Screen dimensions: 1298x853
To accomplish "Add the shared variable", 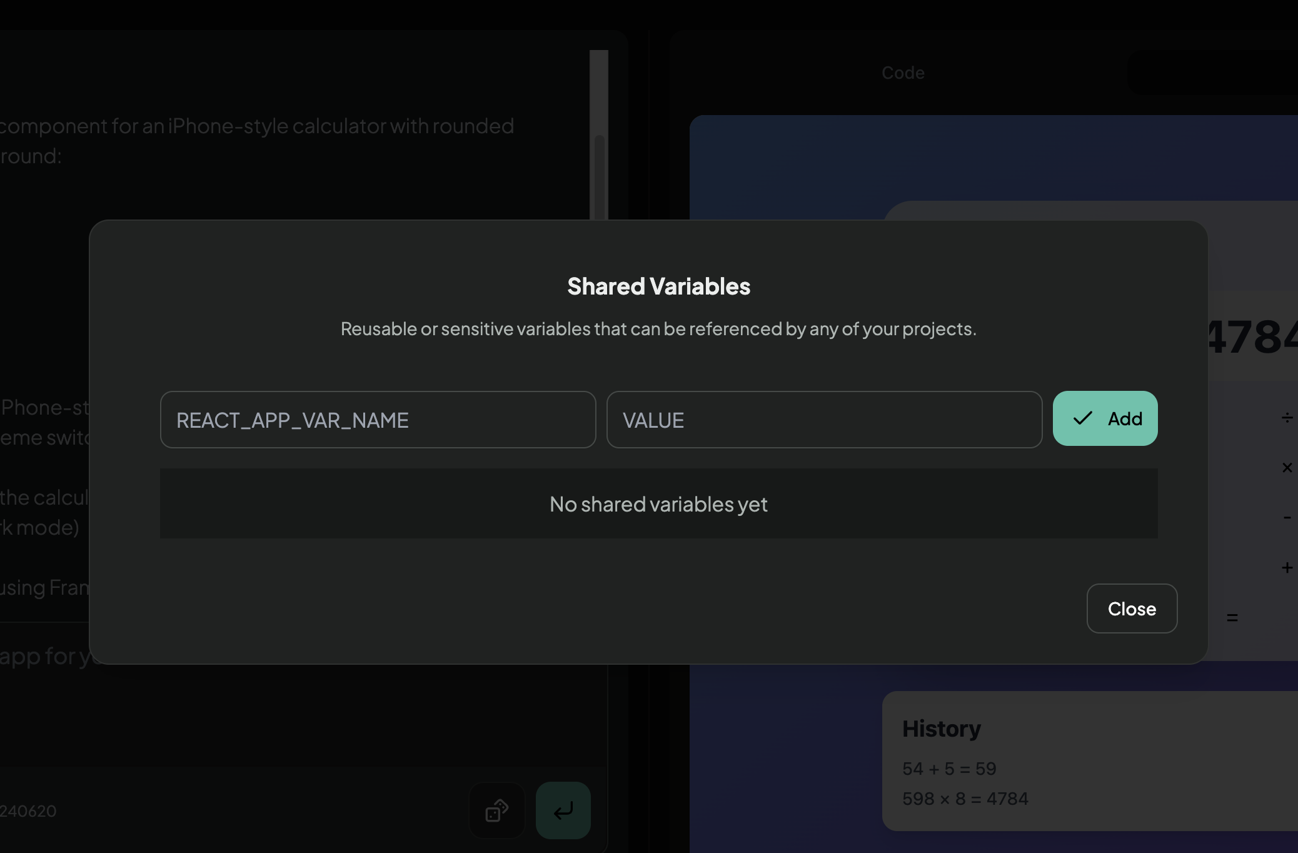I will coord(1105,418).
